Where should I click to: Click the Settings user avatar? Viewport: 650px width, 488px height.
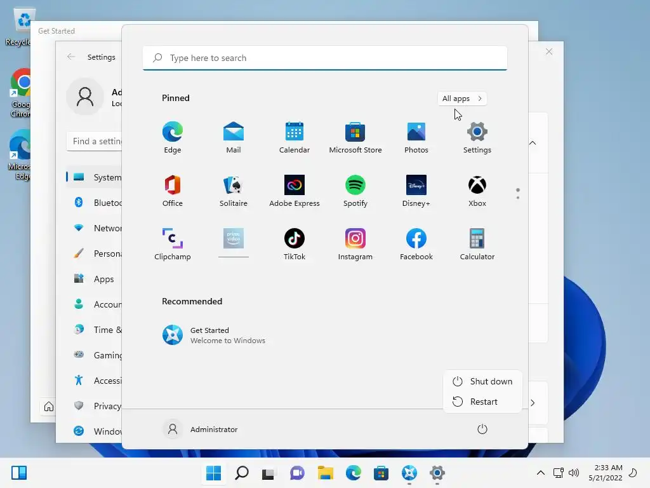[x=85, y=97]
